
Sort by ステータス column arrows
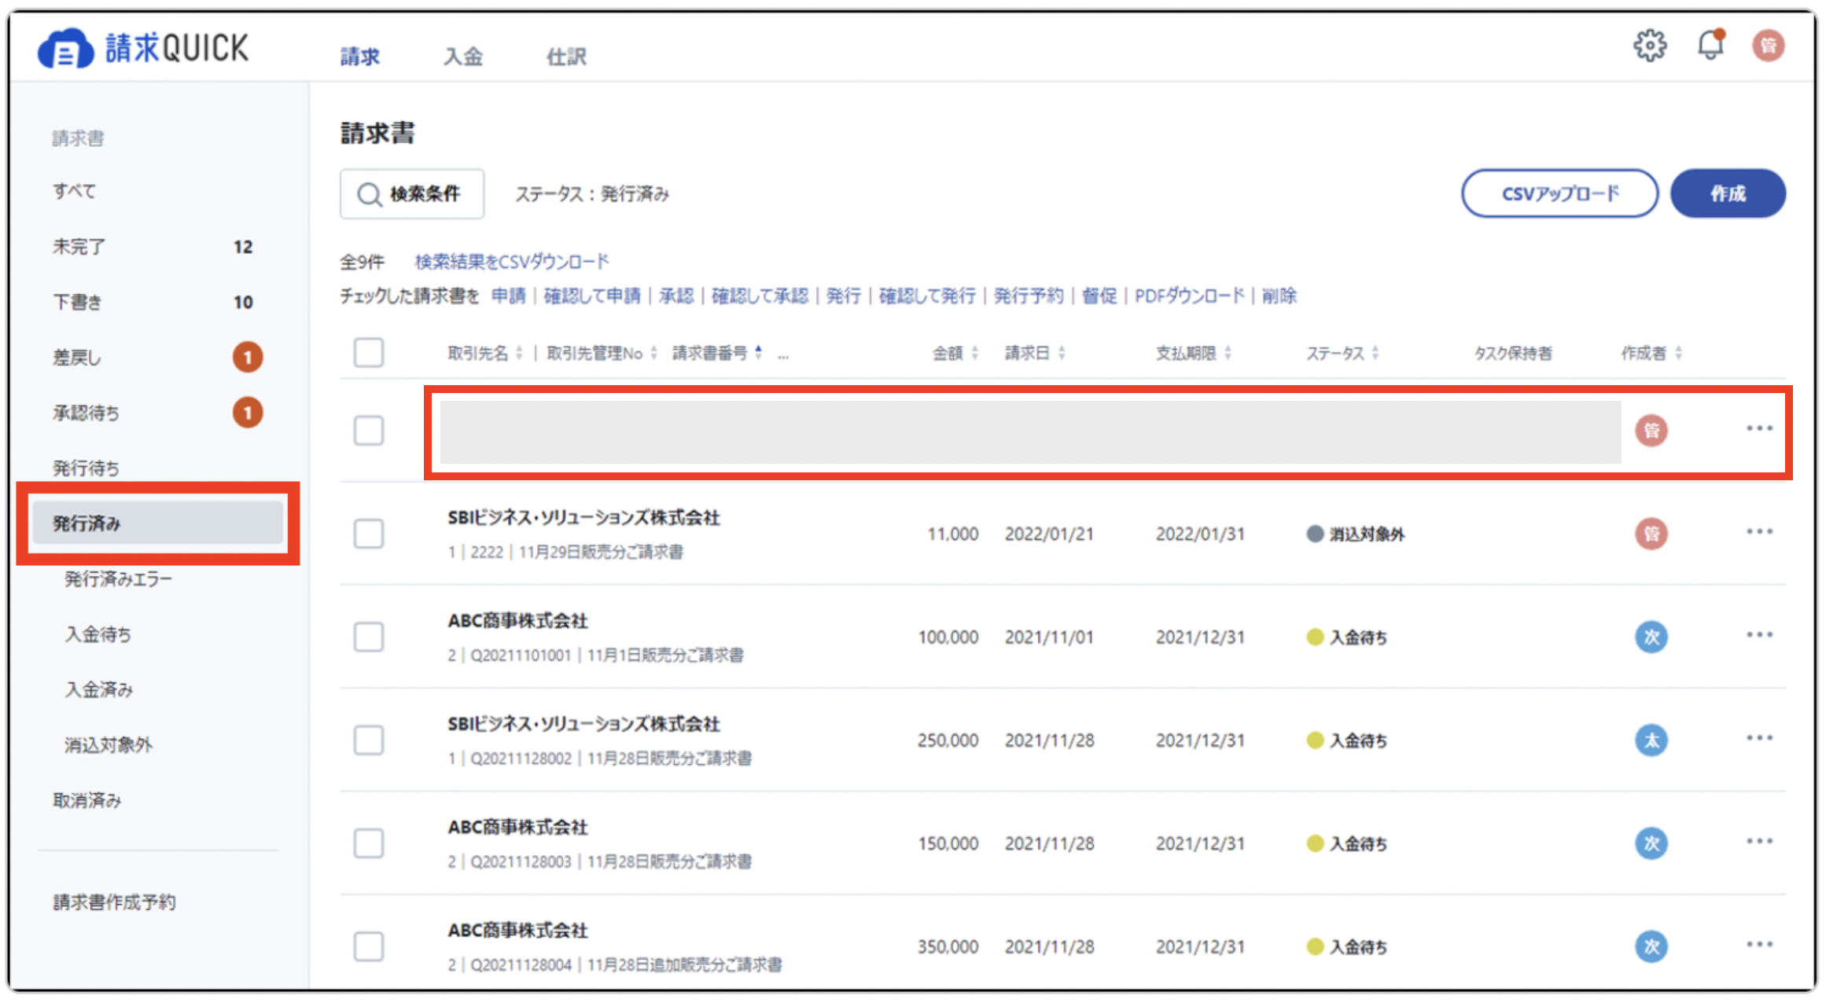pyautogui.click(x=1375, y=353)
